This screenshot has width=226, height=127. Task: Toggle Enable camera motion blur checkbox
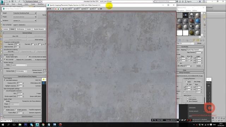click(x=5, y=110)
